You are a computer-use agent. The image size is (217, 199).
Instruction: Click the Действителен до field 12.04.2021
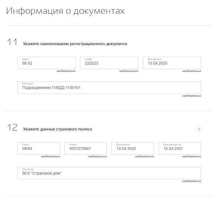click(x=180, y=148)
